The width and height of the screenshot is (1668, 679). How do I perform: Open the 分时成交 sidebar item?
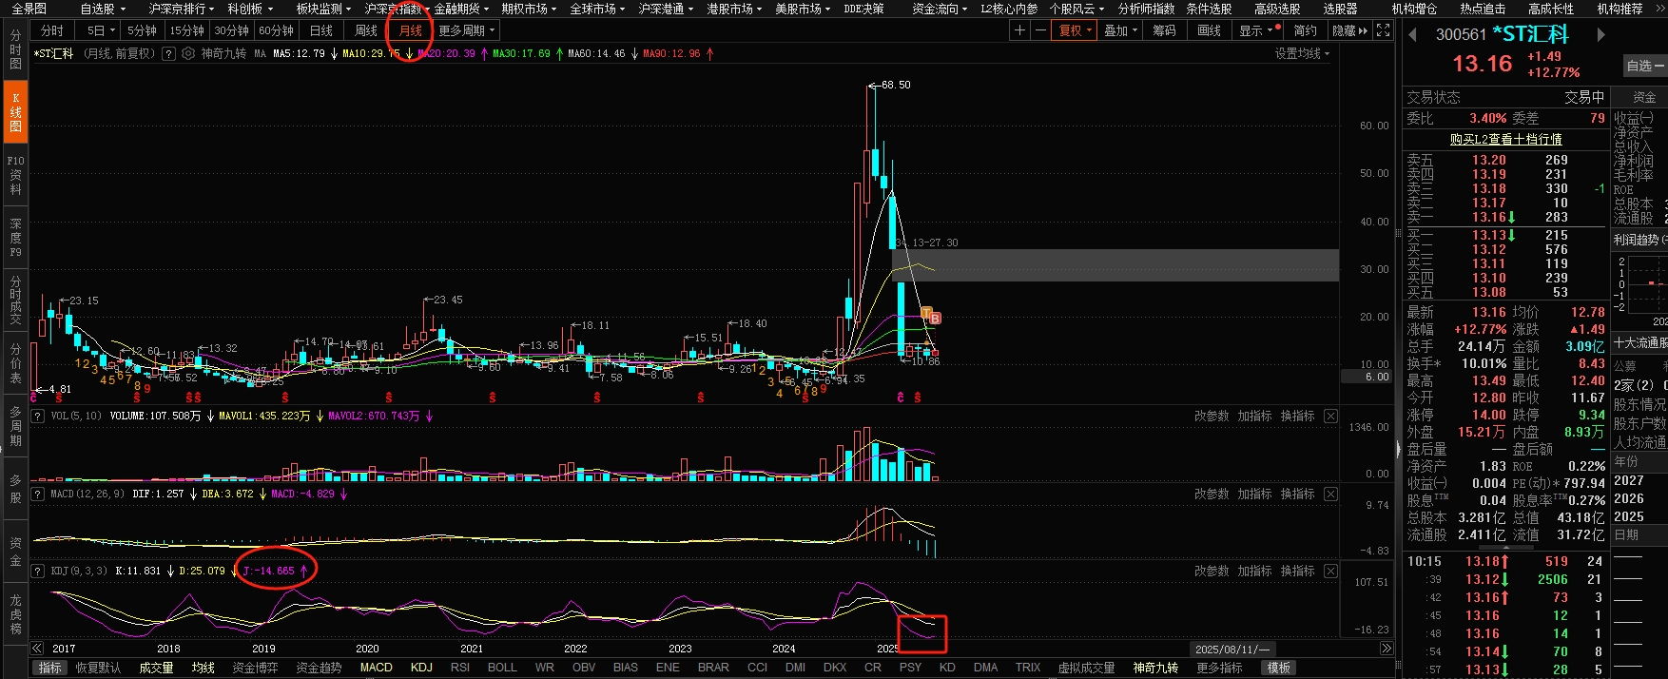click(x=15, y=301)
